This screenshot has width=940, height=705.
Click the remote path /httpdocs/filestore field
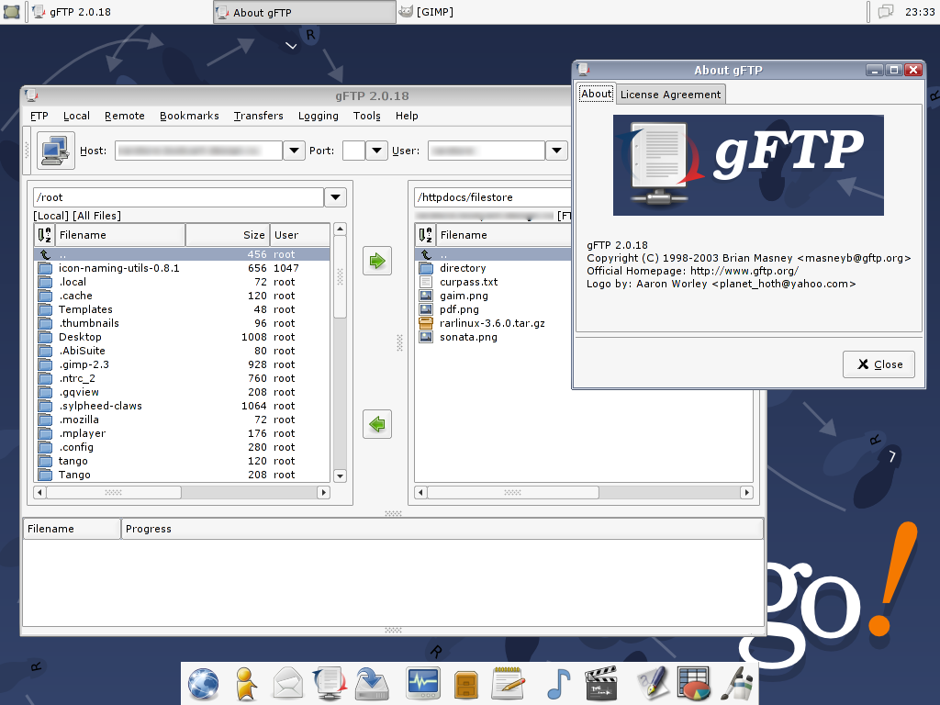tap(493, 197)
